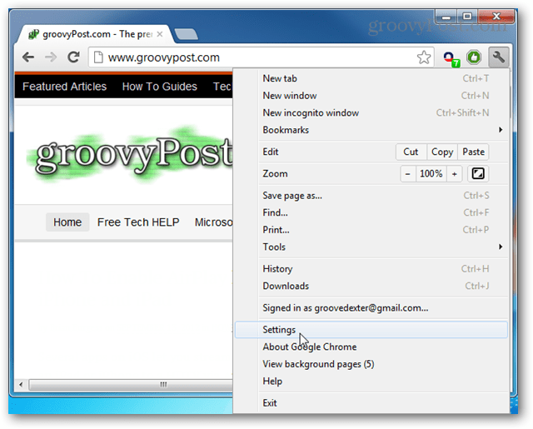This screenshot has height=429, width=533.
Task: Reload the page with the refresh icon
Action: pyautogui.click(x=73, y=57)
